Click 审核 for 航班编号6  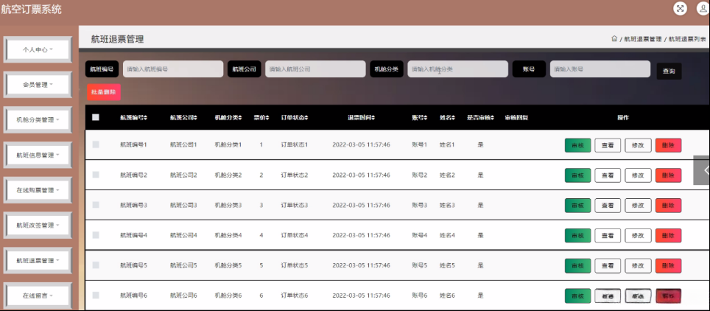point(577,296)
